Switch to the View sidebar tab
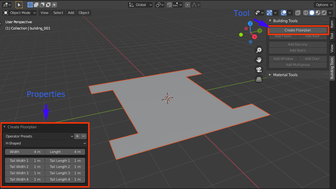 (332, 48)
